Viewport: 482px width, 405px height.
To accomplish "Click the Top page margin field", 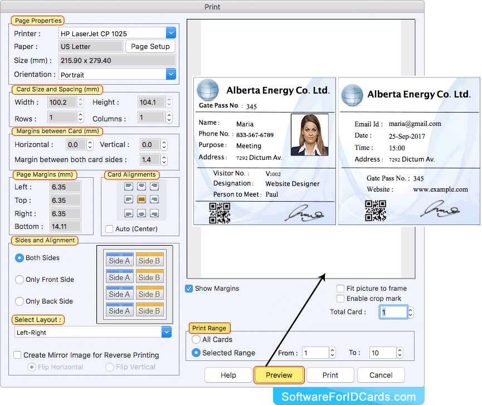I will pyautogui.click(x=66, y=201).
